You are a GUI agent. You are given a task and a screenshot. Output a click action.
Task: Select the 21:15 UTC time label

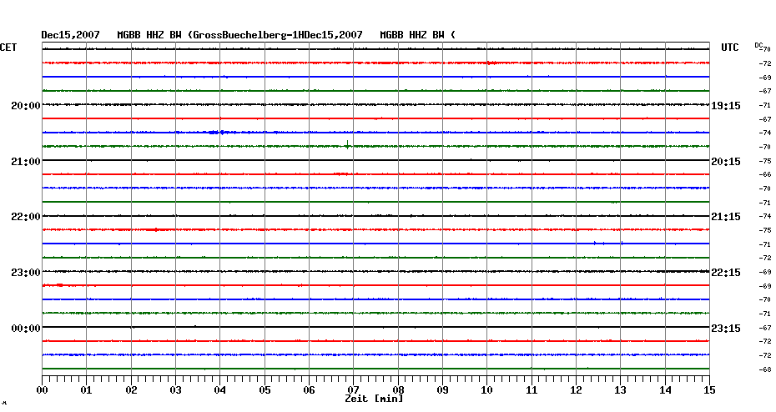tap(726, 217)
